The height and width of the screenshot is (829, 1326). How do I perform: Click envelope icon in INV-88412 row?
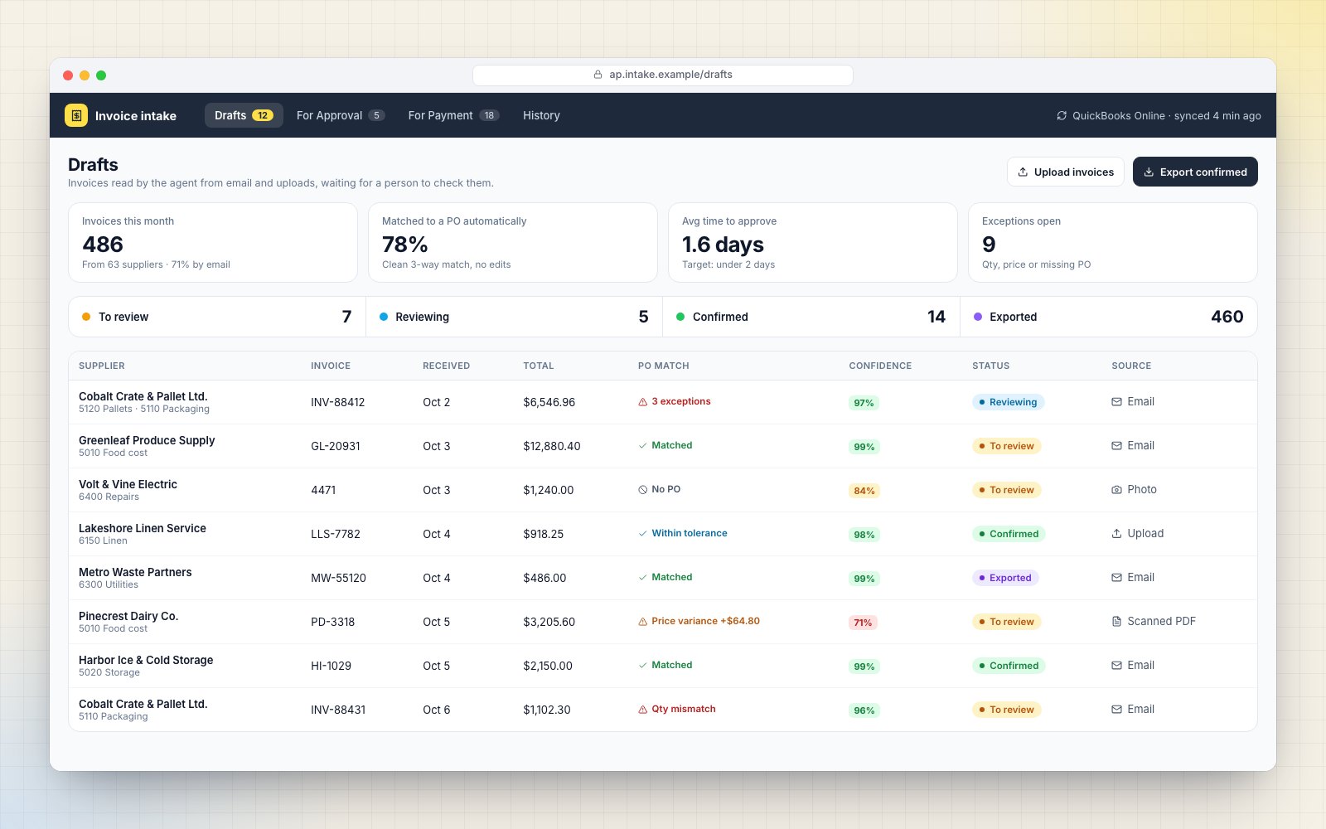tap(1116, 402)
